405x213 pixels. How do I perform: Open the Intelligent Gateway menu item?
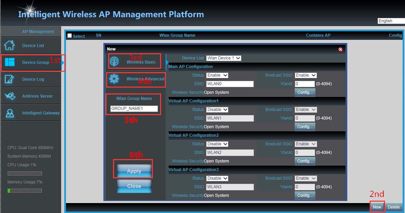pyautogui.click(x=31, y=113)
